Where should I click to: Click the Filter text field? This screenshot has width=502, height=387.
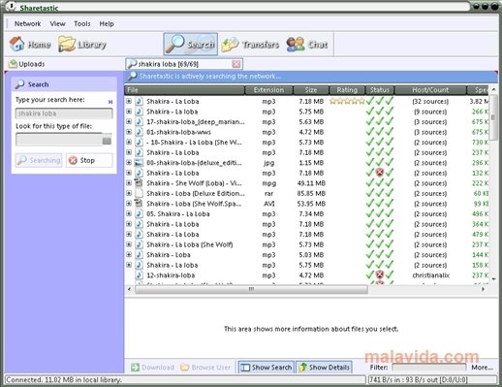click(x=429, y=368)
